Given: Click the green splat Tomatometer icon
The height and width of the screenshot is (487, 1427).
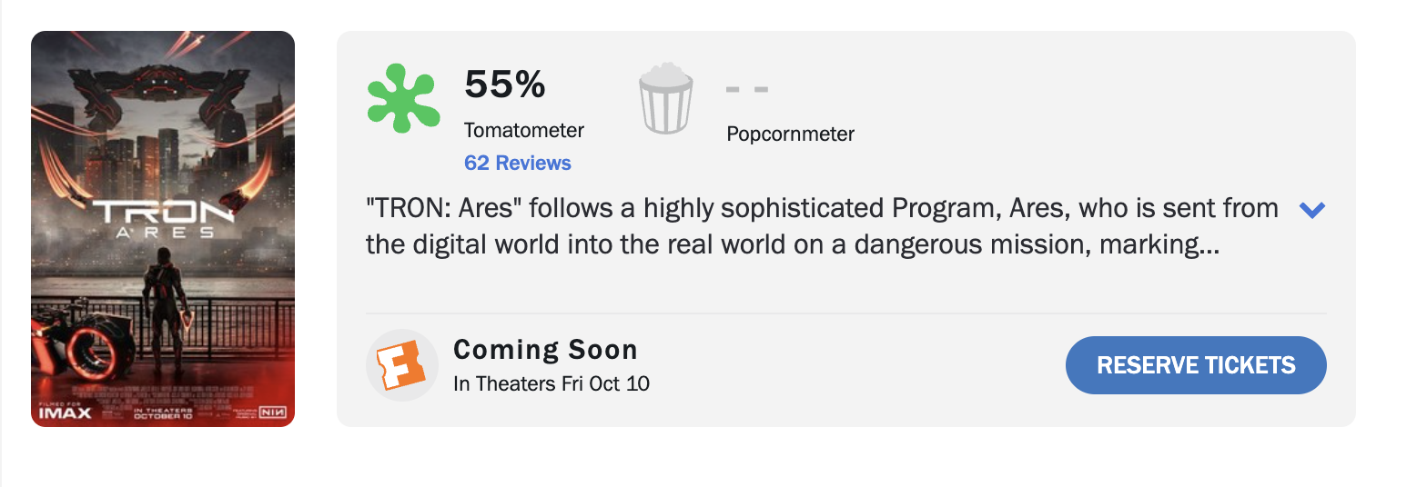Looking at the screenshot, I should (405, 97).
